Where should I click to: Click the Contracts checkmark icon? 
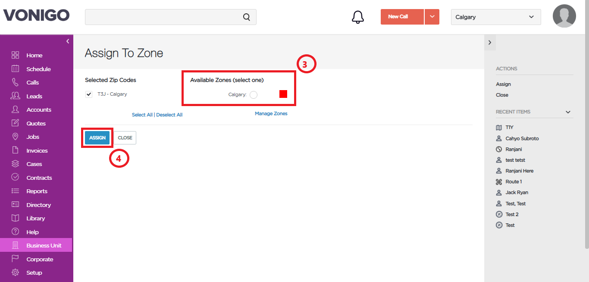16,177
